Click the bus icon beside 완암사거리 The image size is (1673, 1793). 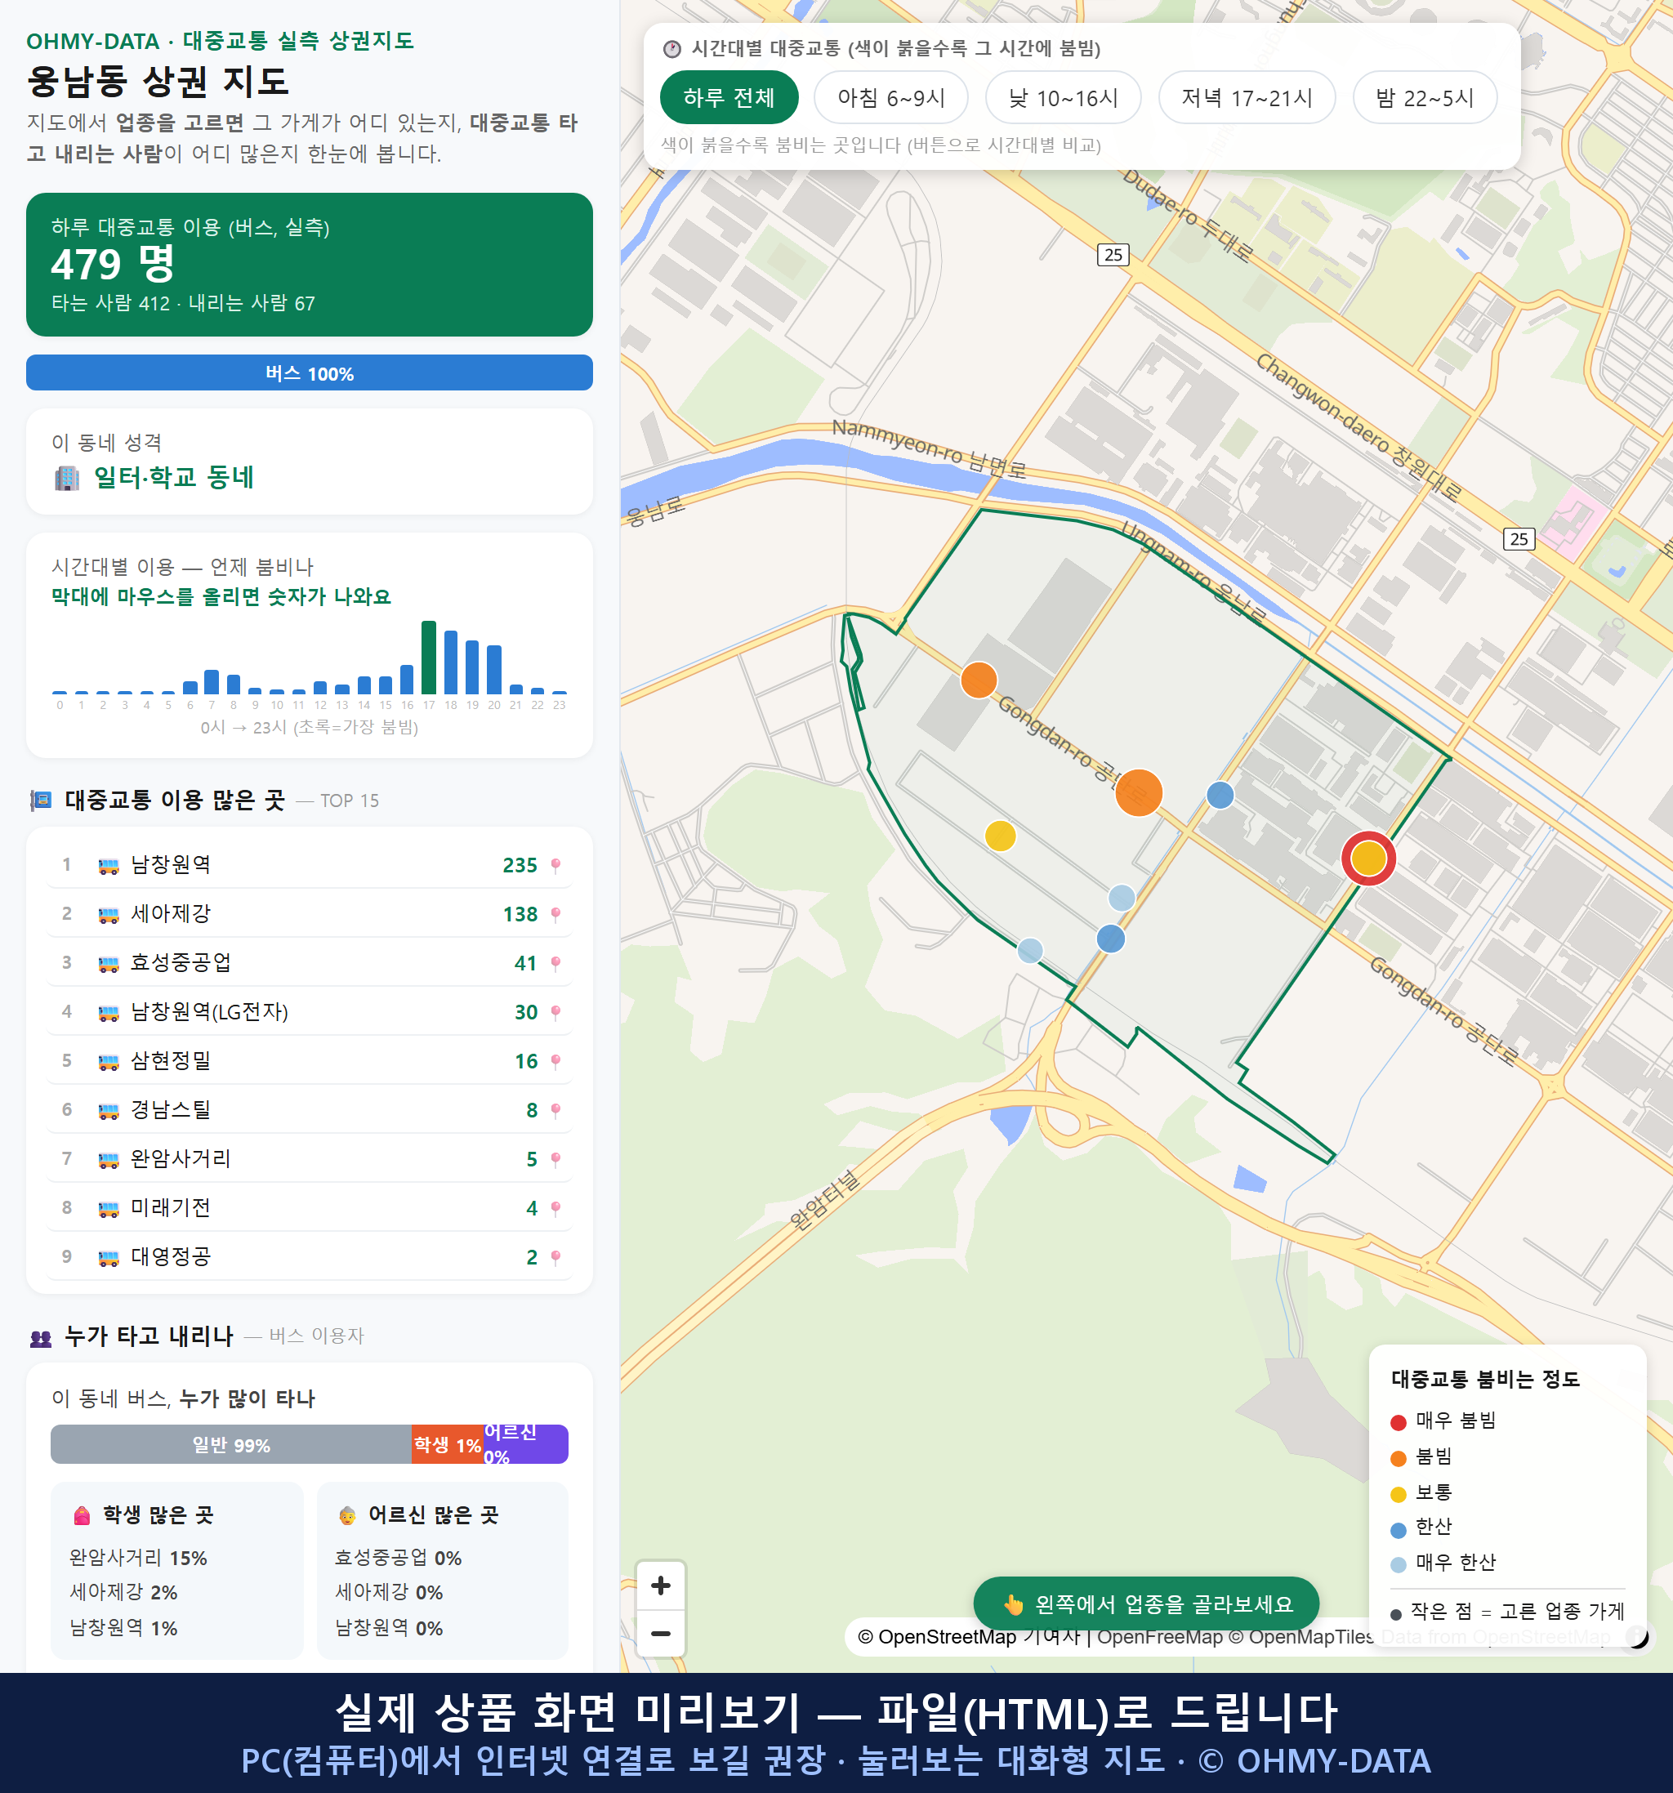coord(108,1160)
